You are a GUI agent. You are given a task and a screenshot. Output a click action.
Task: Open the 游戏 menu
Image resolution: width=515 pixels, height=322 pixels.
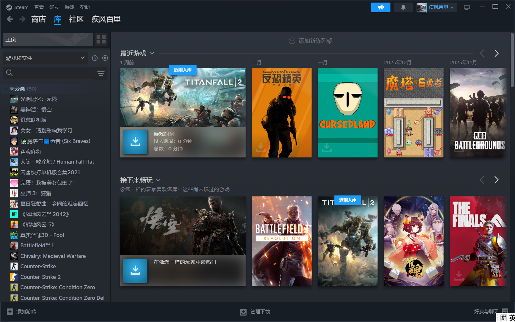click(70, 7)
